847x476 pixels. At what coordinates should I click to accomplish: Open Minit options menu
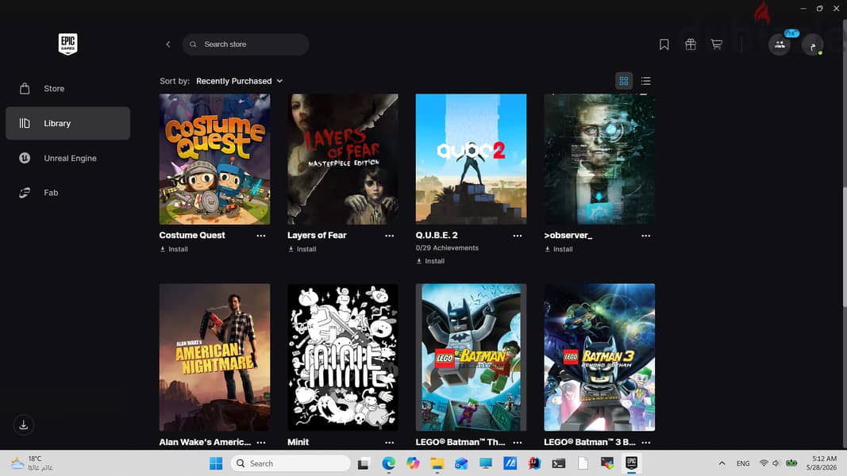click(x=390, y=443)
